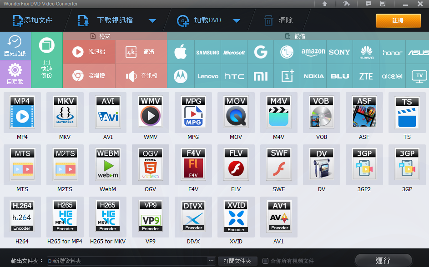Open HTC device profiles

[x=234, y=76]
